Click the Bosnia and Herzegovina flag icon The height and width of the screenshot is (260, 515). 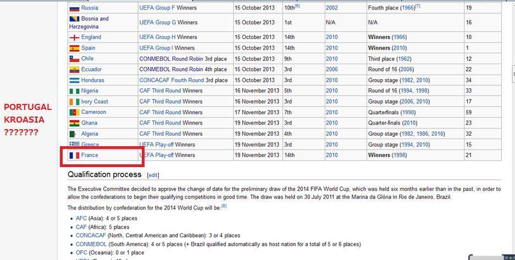tap(74, 19)
